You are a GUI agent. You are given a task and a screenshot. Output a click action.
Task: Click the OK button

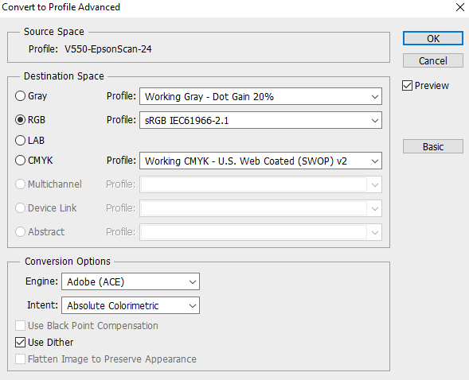click(433, 38)
